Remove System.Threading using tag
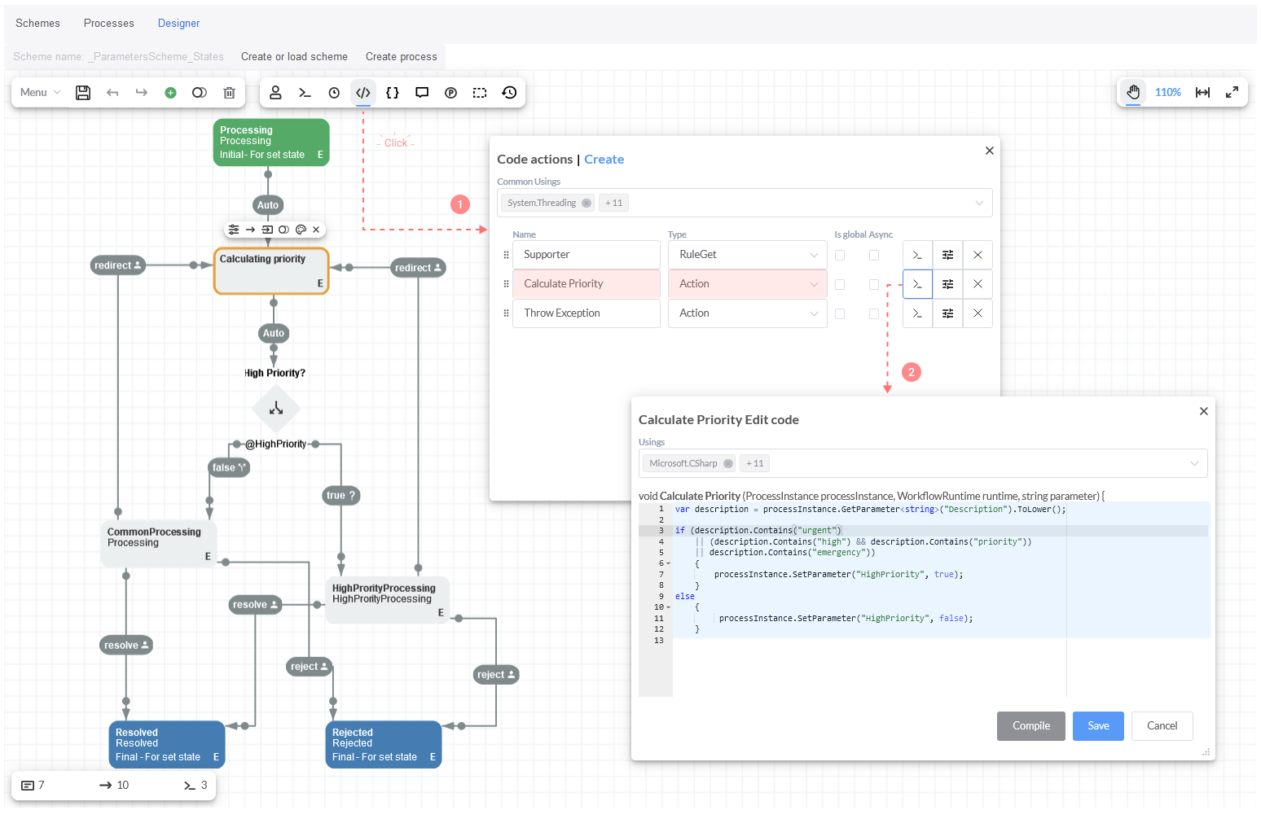This screenshot has width=1261, height=819. [586, 204]
